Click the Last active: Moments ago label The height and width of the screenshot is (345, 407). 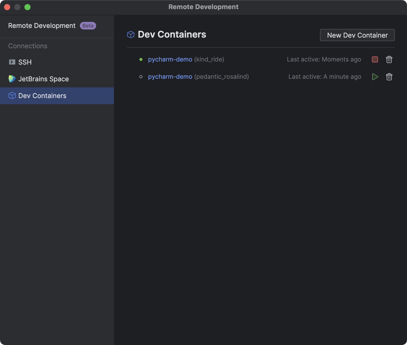(324, 59)
